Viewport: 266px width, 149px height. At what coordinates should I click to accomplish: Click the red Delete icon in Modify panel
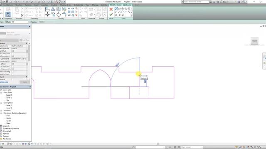[76, 15]
